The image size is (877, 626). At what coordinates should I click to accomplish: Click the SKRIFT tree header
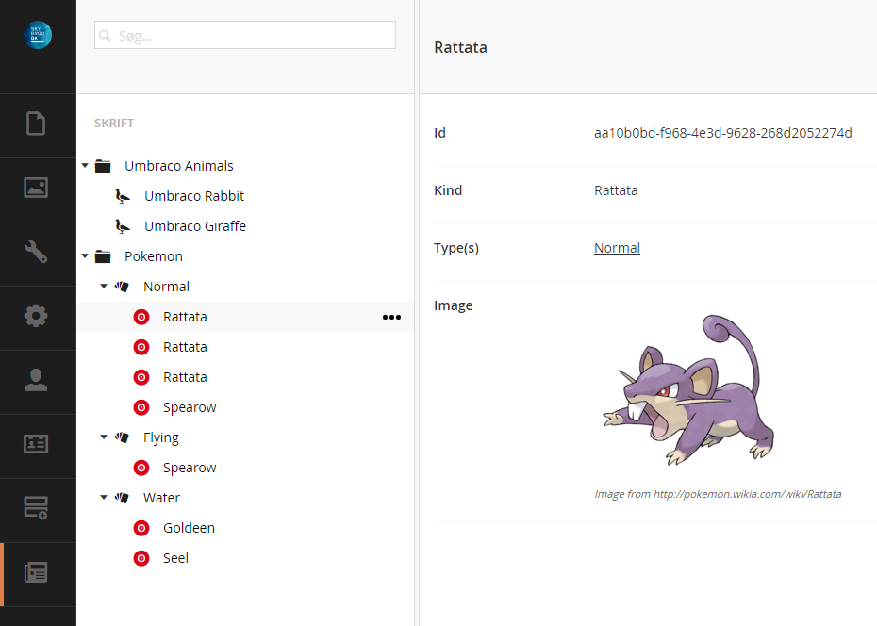point(114,123)
